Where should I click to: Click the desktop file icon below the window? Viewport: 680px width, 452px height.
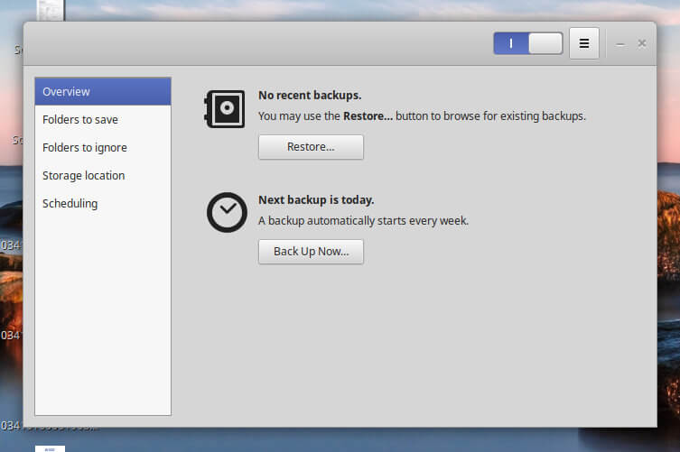[x=50, y=447]
